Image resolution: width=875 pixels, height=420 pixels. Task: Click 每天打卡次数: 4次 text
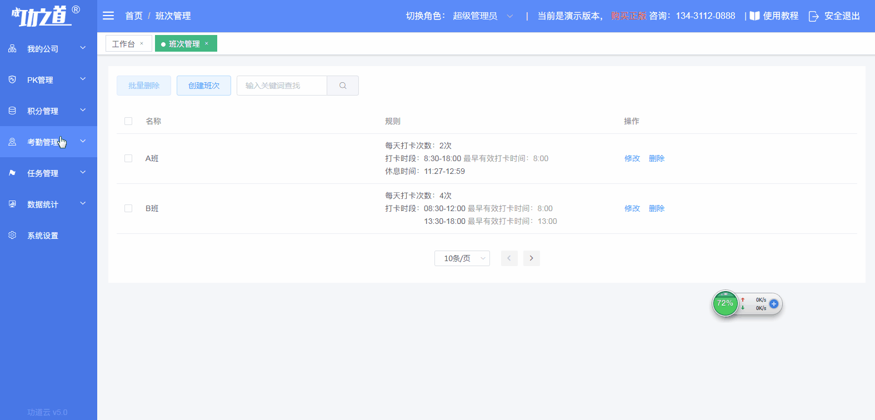pos(418,196)
